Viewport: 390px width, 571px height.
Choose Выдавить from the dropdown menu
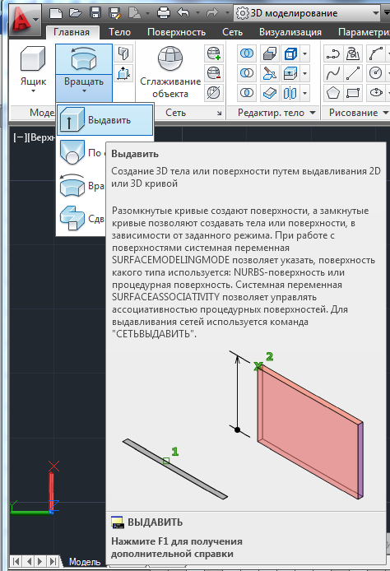104,120
